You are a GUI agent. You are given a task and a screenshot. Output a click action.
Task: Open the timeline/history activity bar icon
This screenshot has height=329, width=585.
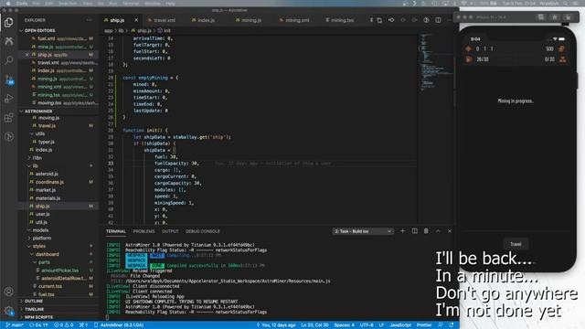click(x=8, y=136)
